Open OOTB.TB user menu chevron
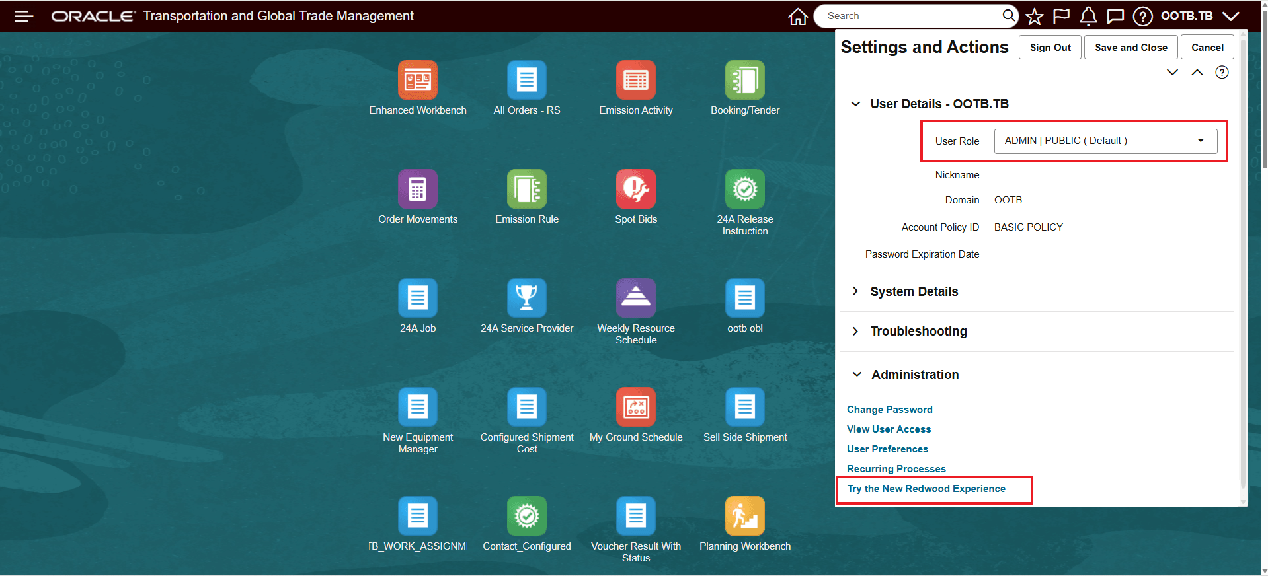The width and height of the screenshot is (1268, 576). [1230, 16]
